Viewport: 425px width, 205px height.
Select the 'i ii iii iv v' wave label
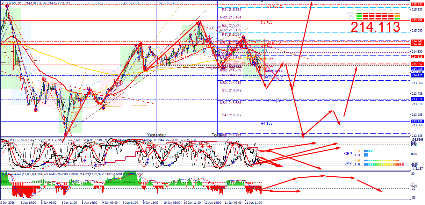[96, 3]
